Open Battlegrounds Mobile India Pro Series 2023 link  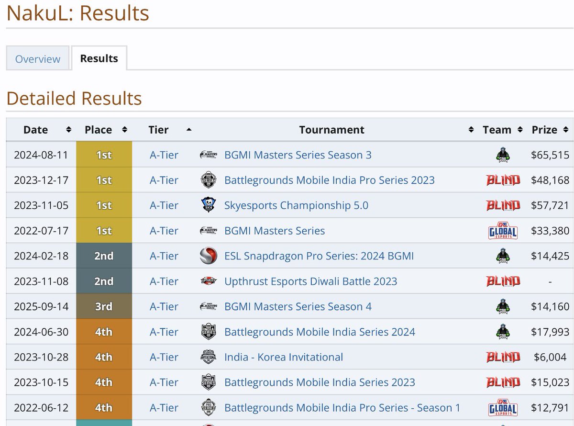pos(330,180)
